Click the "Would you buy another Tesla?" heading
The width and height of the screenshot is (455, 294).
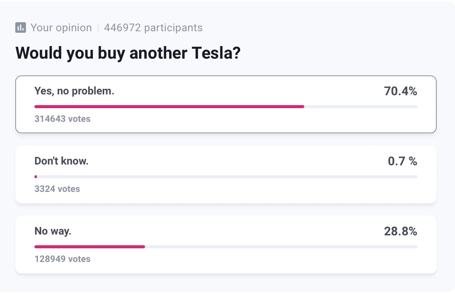click(x=127, y=53)
